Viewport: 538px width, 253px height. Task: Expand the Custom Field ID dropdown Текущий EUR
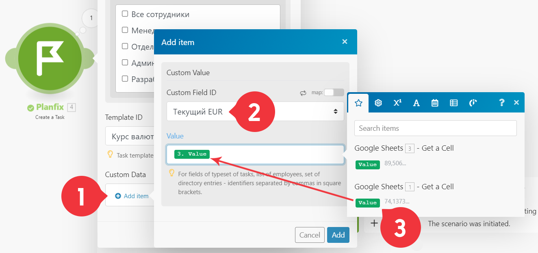[255, 112]
